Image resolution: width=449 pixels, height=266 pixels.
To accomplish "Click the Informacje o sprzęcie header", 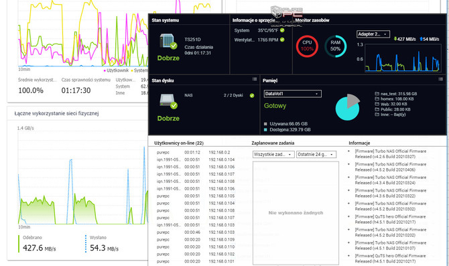I will (254, 20).
